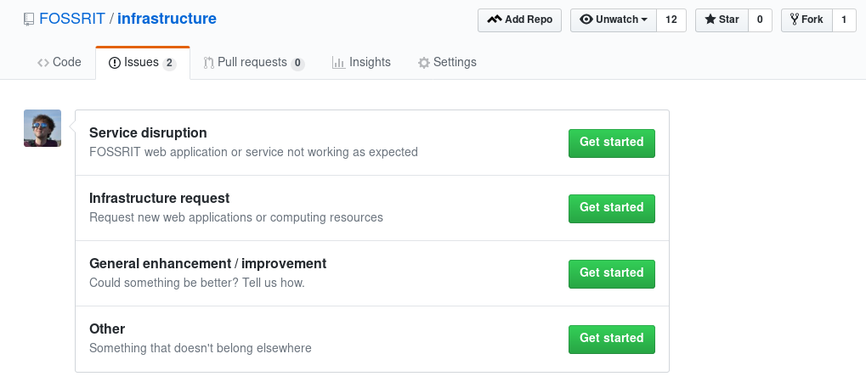Get started with Service disruption issue

611,143
